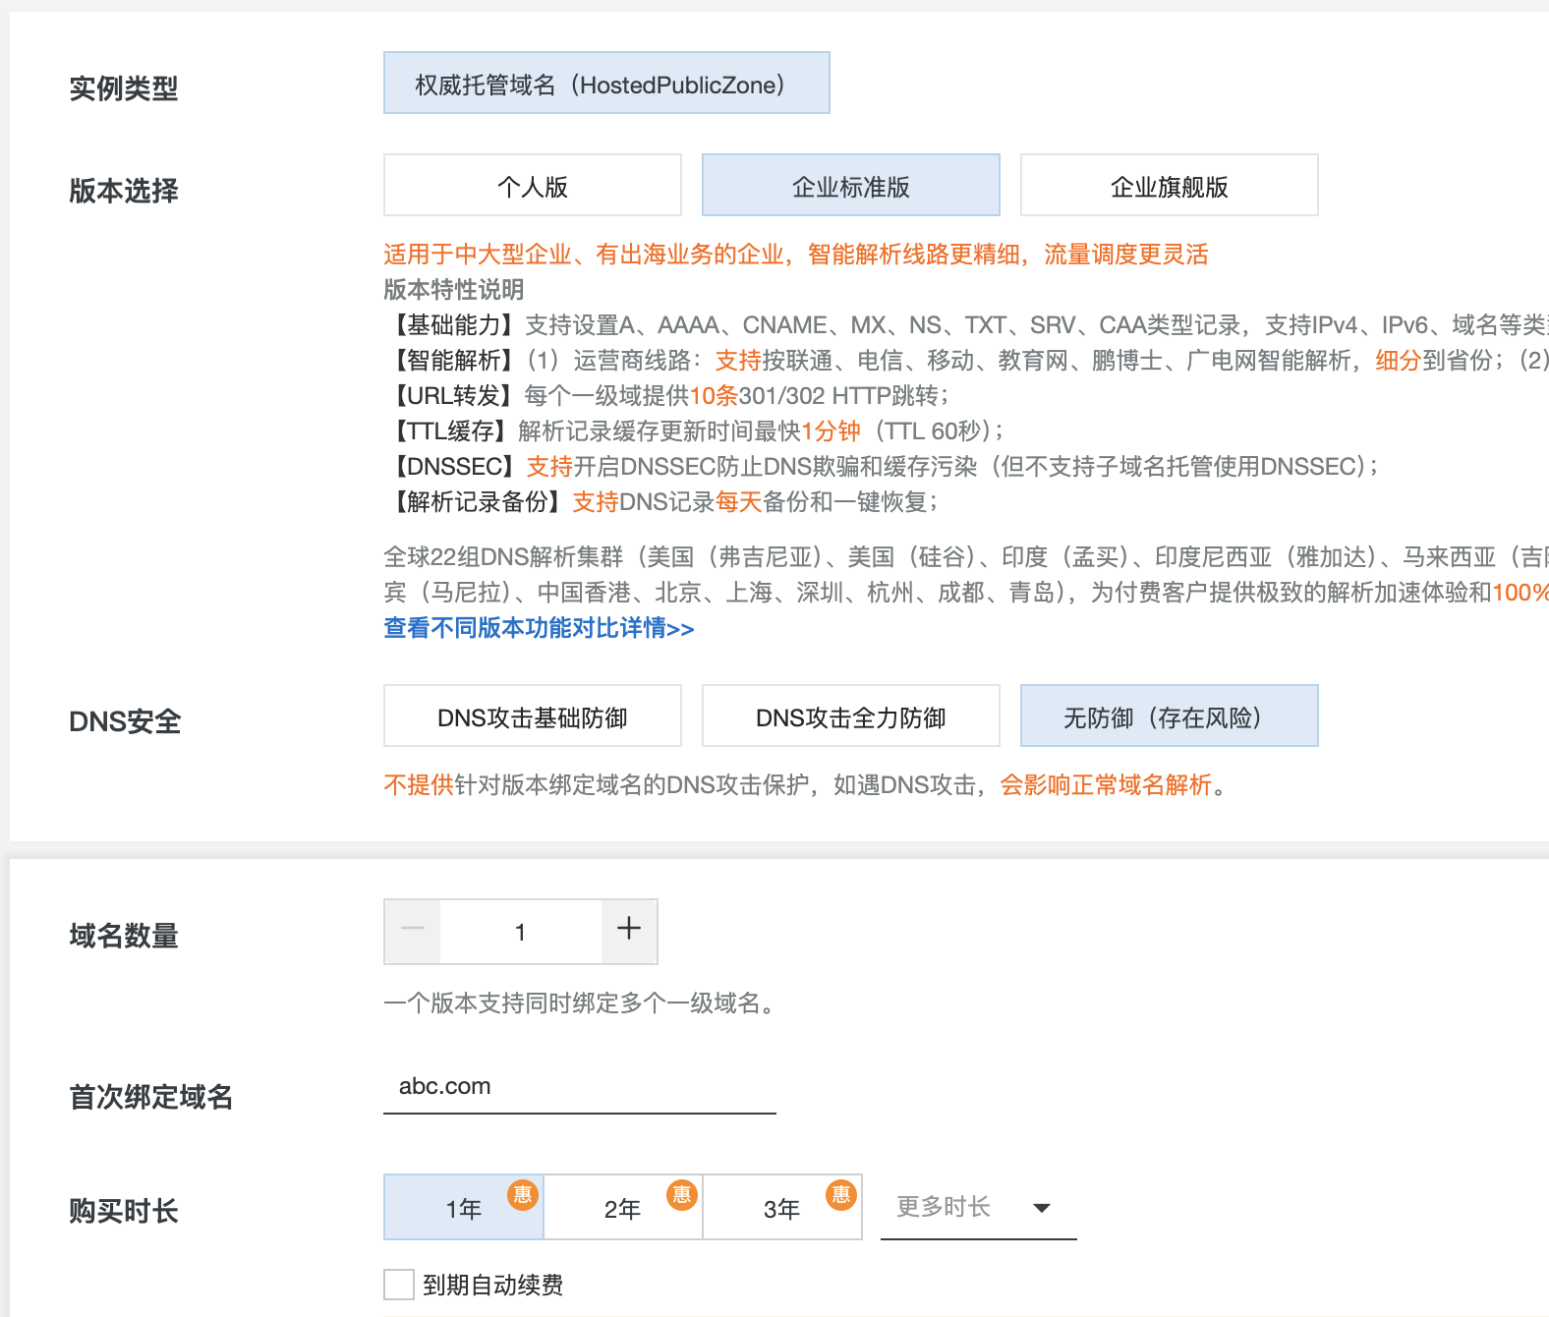The height and width of the screenshot is (1317, 1549).
Task: Click the 【智能解析】 feature line
Action: tap(966, 361)
